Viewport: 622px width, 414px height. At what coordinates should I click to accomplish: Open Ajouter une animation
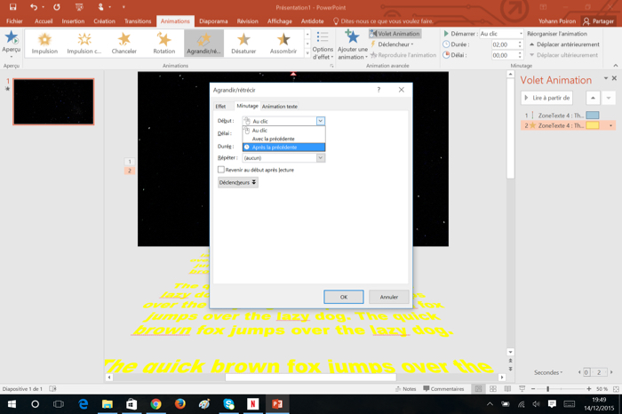(x=352, y=44)
